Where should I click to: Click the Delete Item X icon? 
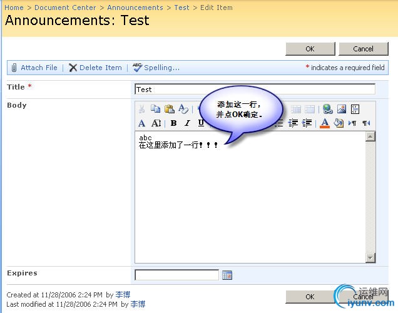tap(73, 68)
